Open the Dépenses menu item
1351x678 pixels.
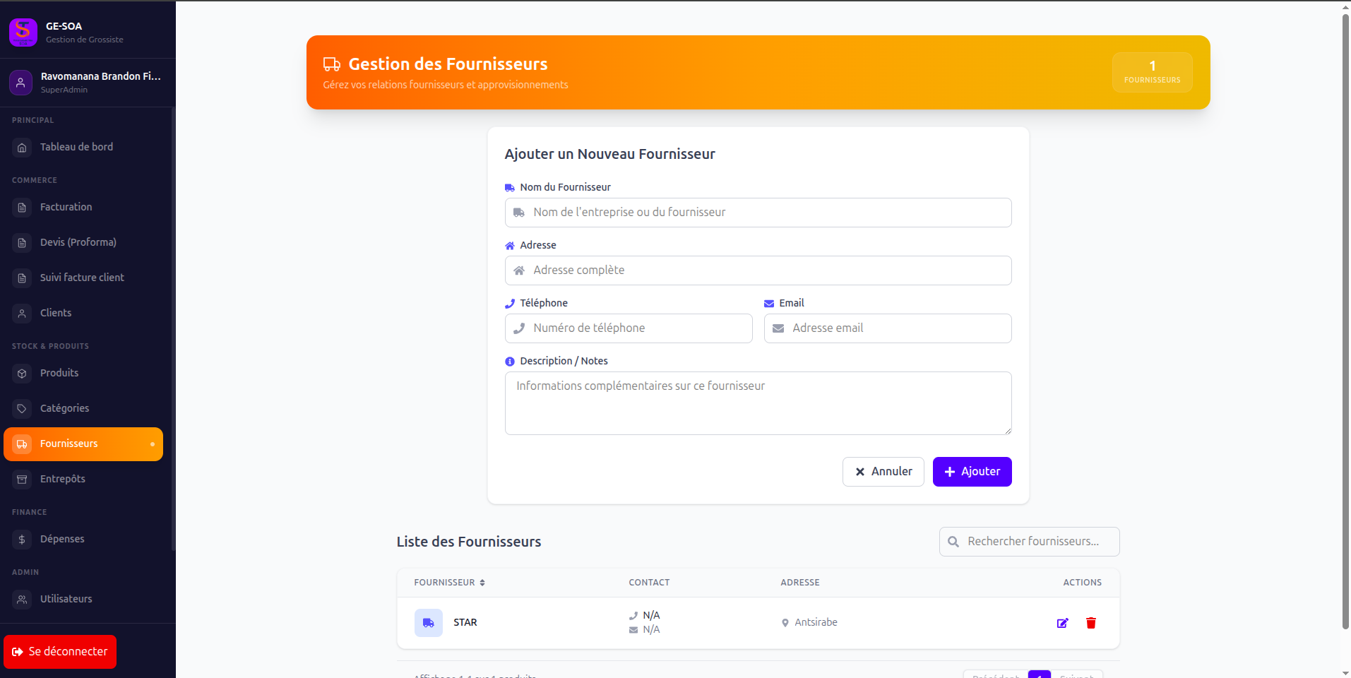coord(83,540)
